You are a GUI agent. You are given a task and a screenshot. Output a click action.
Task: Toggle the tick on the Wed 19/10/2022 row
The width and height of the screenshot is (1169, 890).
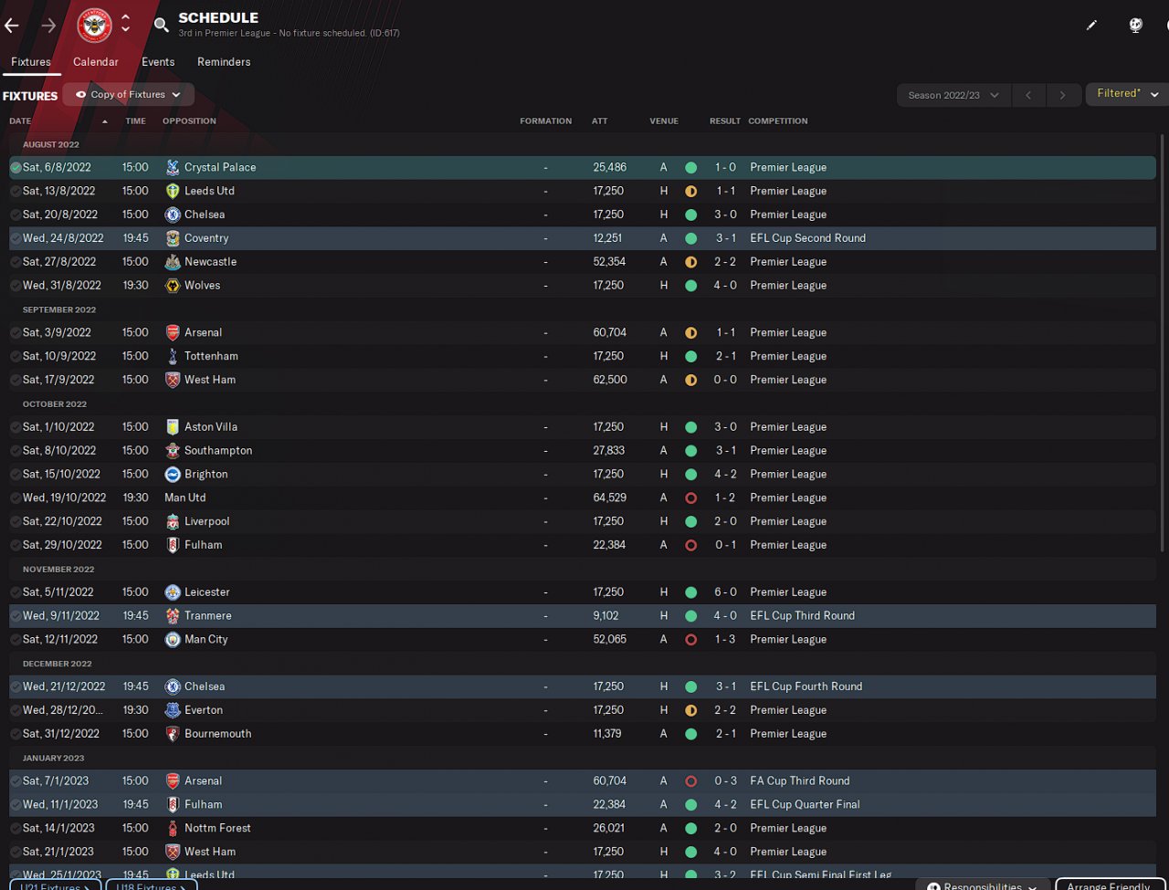click(x=16, y=498)
